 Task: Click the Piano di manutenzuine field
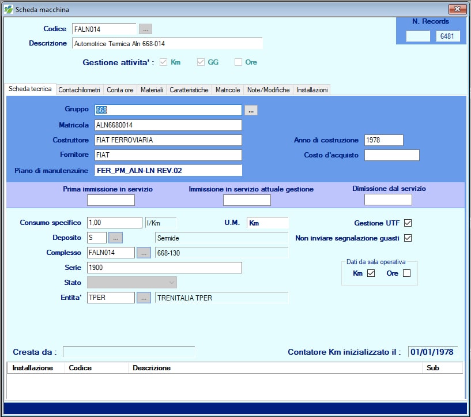(x=168, y=170)
